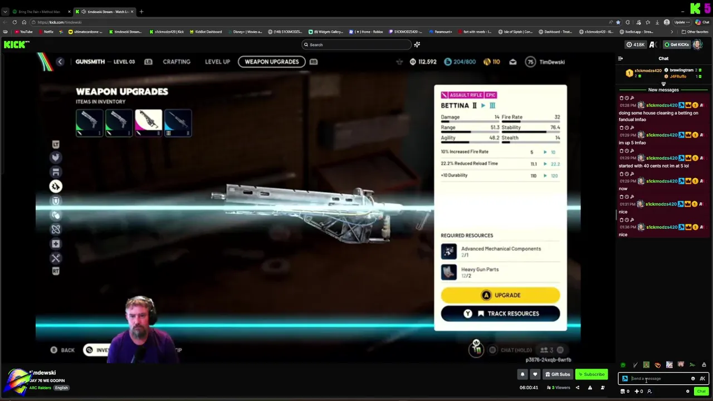The width and height of the screenshot is (713, 401).
Task: Click the Update browser button
Action: click(682, 22)
